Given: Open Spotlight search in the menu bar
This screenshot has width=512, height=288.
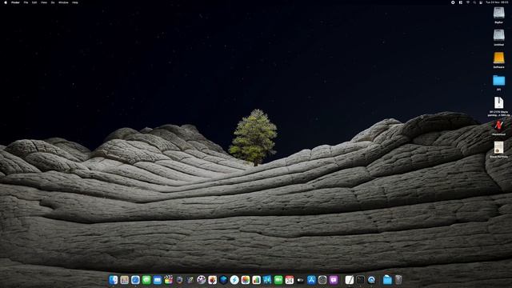Looking at the screenshot, I should click(x=474, y=2).
